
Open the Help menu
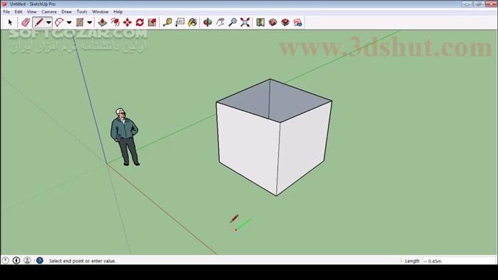point(118,12)
